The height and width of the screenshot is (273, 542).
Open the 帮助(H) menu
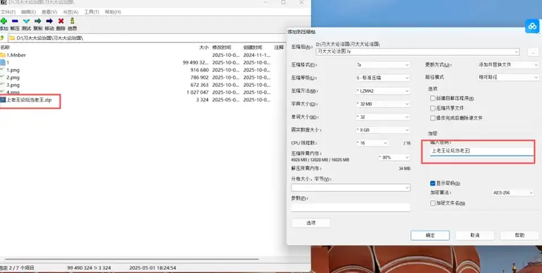coord(113,12)
